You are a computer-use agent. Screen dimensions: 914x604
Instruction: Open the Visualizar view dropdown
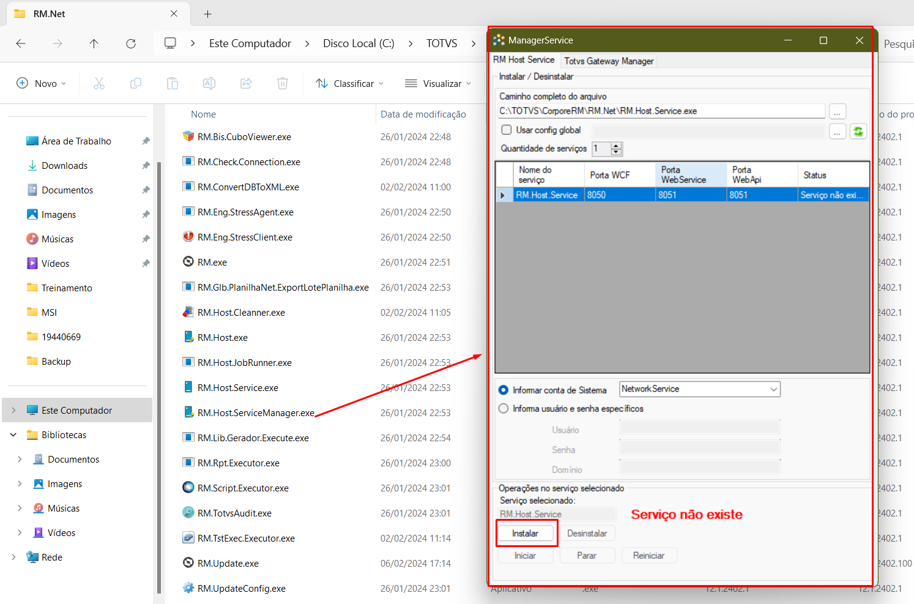[x=438, y=83]
